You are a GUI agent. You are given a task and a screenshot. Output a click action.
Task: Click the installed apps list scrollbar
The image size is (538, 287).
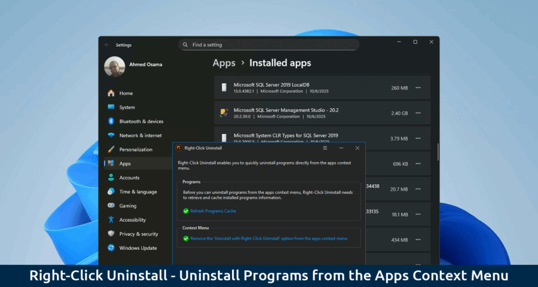[438, 152]
